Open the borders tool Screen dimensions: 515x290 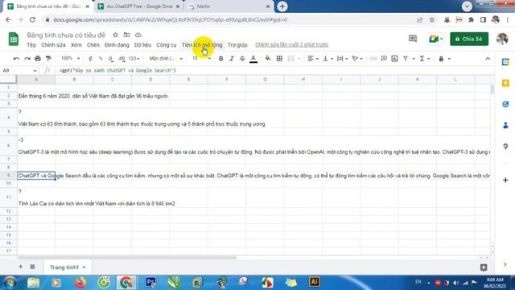279,59
